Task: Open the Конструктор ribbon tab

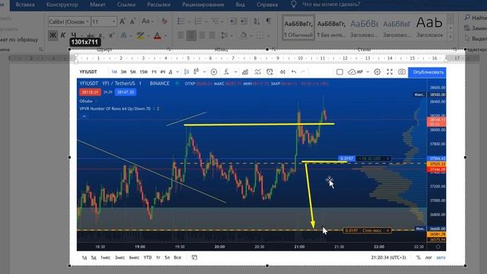Action: [62, 5]
